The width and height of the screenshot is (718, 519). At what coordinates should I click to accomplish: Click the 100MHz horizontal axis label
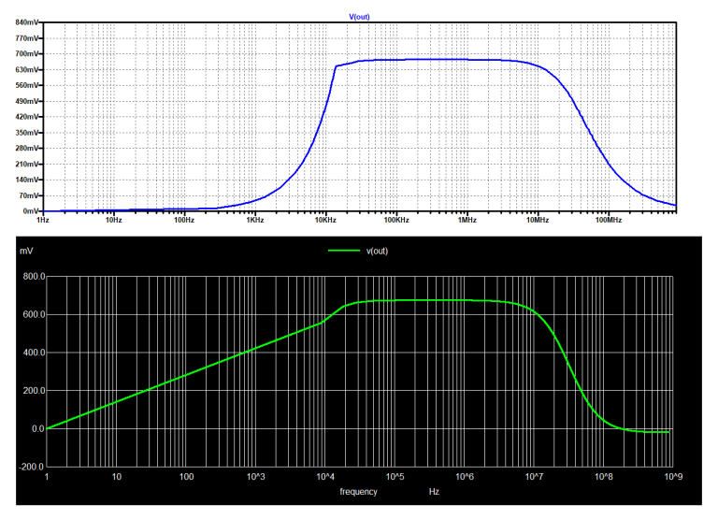click(x=608, y=221)
